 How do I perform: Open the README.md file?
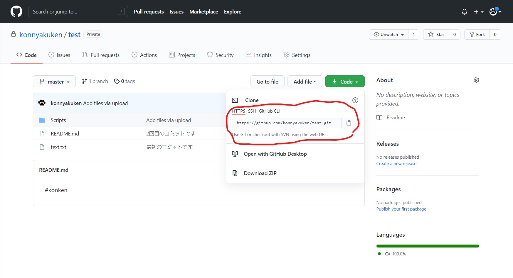(x=65, y=134)
